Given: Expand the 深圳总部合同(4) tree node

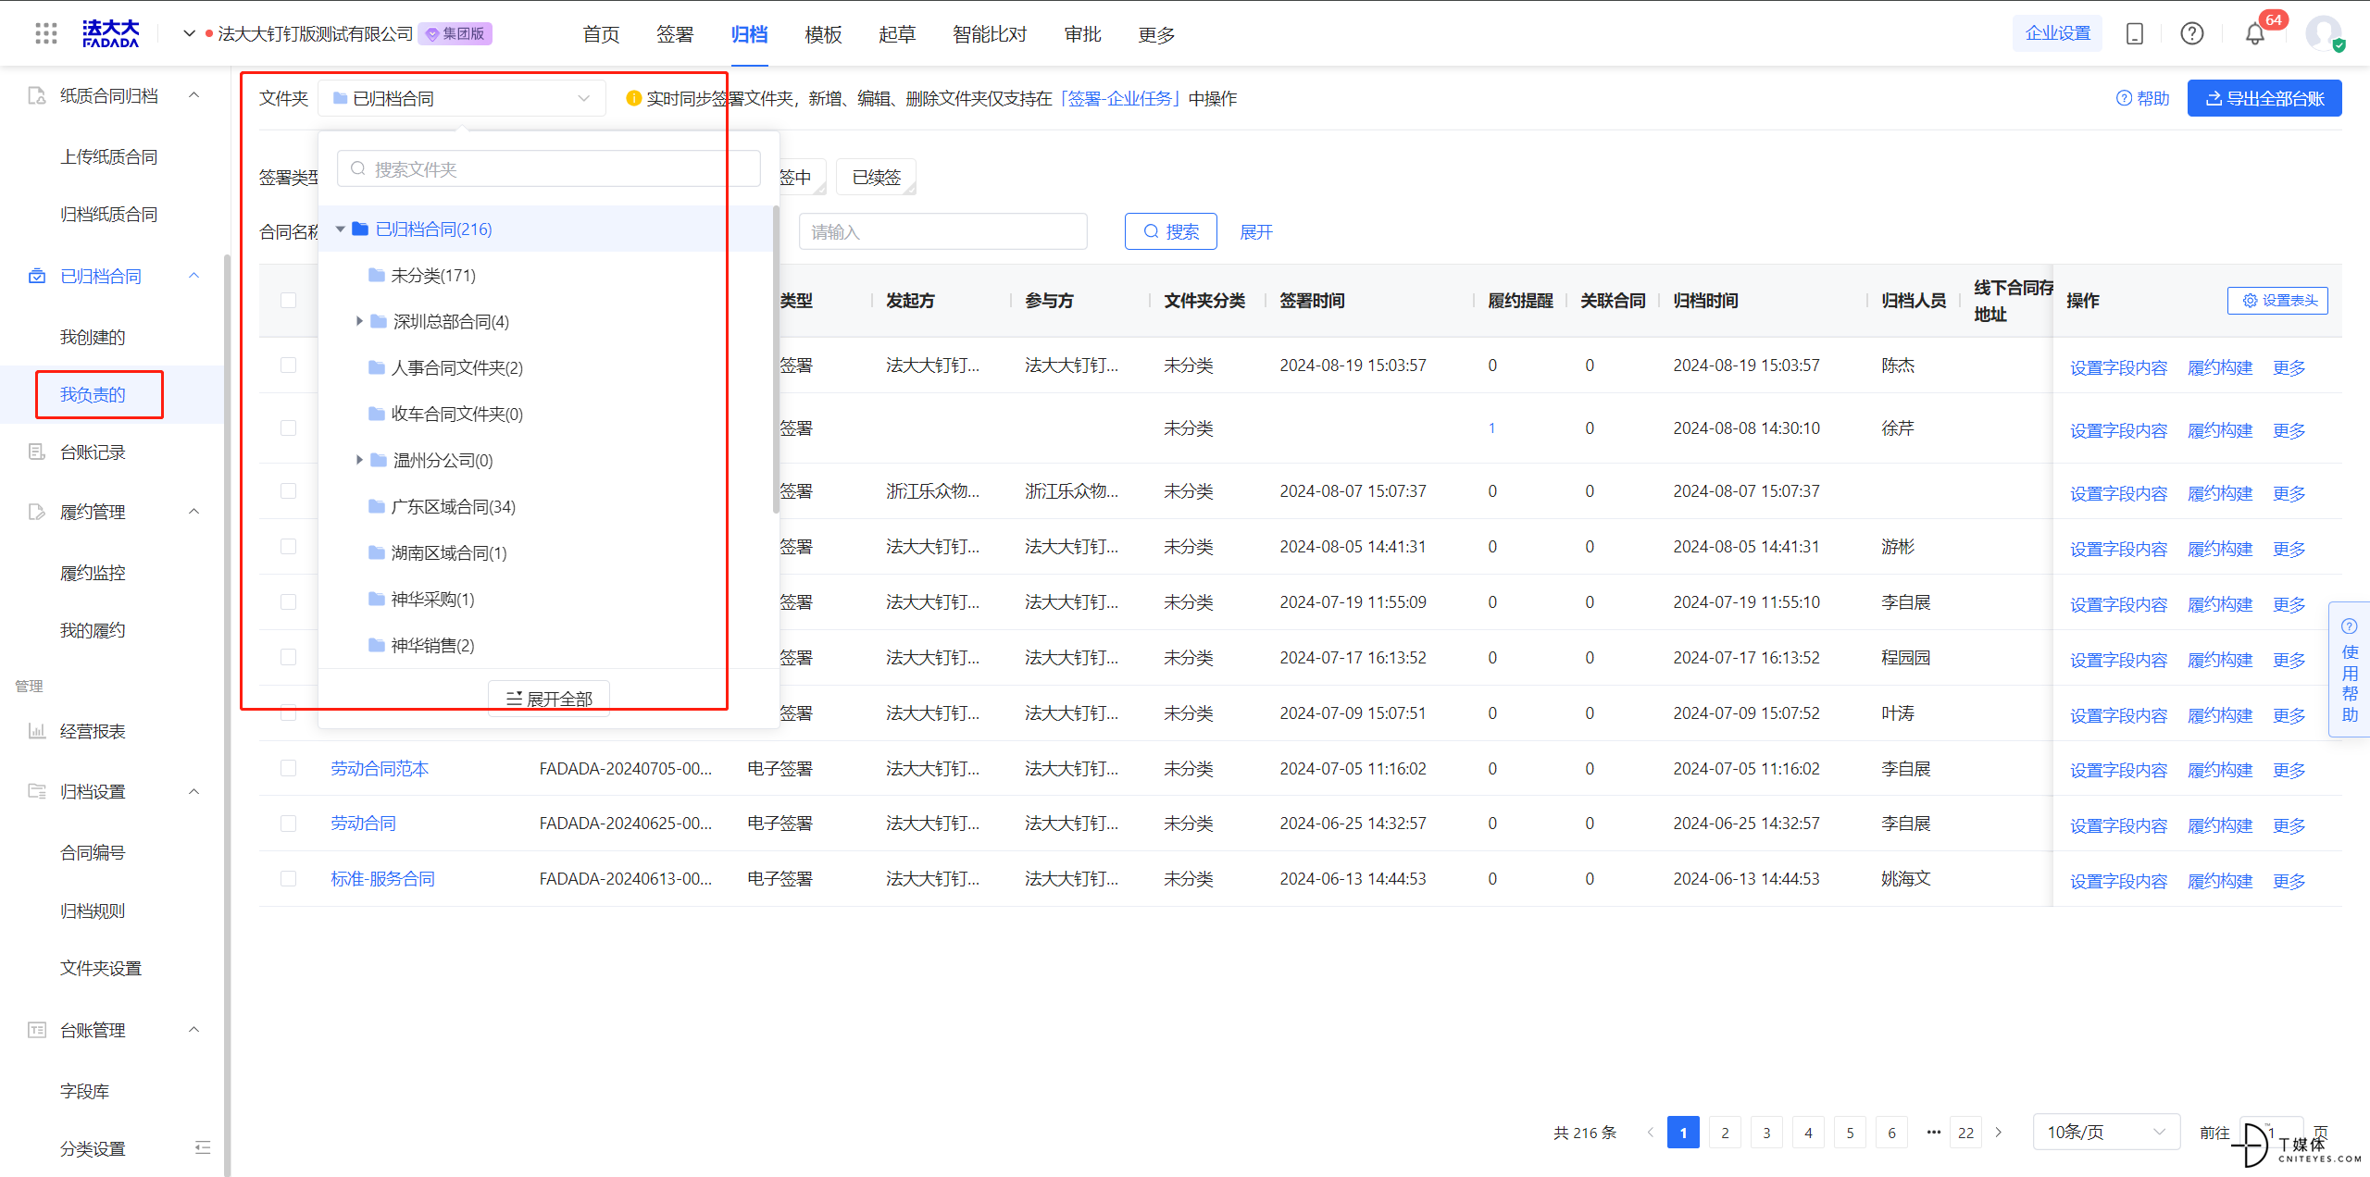Looking at the screenshot, I should [x=359, y=321].
